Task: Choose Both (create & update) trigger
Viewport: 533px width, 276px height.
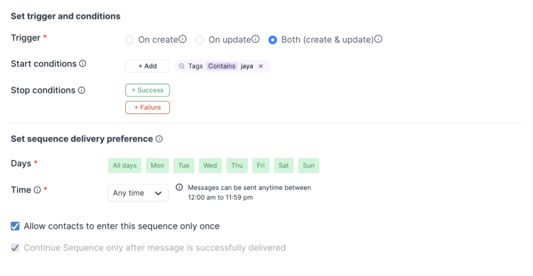Action: (x=273, y=40)
